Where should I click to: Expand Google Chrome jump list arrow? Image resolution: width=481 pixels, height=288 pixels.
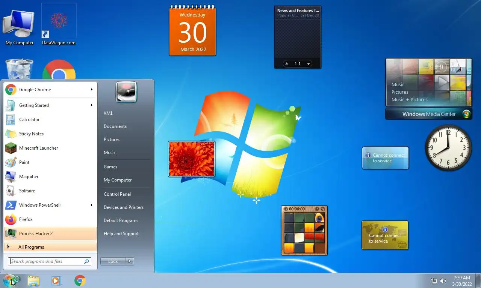[91, 90]
